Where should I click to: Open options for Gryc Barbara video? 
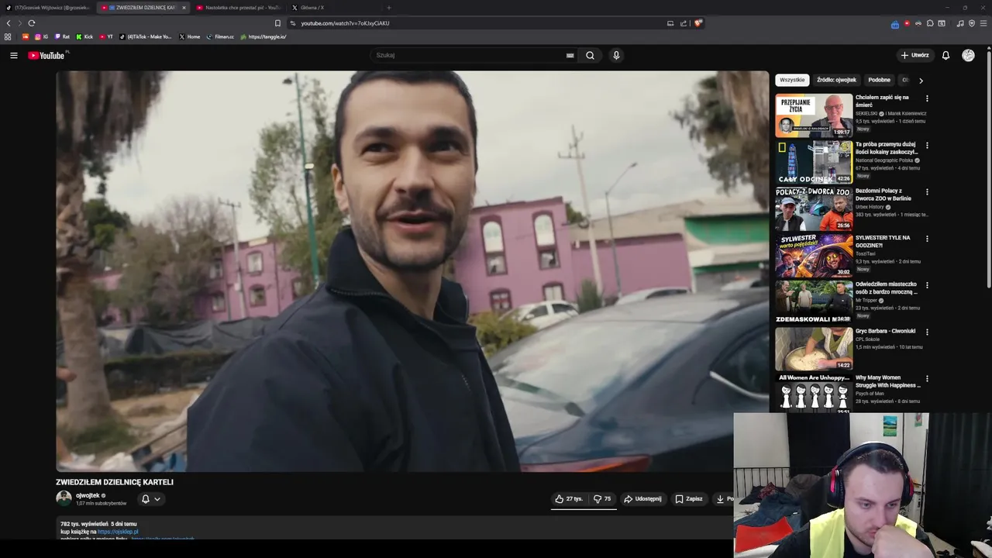(927, 332)
